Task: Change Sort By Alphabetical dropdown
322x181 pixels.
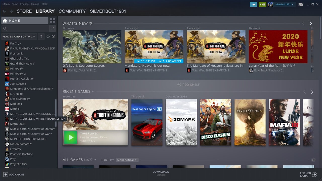Action: 127,160
